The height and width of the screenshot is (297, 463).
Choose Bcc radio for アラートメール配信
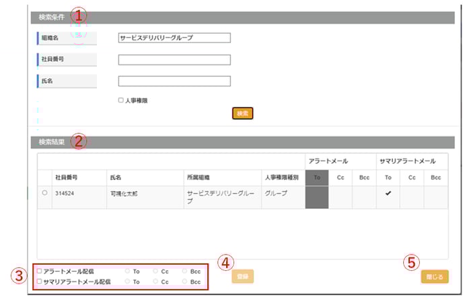pyautogui.click(x=184, y=271)
